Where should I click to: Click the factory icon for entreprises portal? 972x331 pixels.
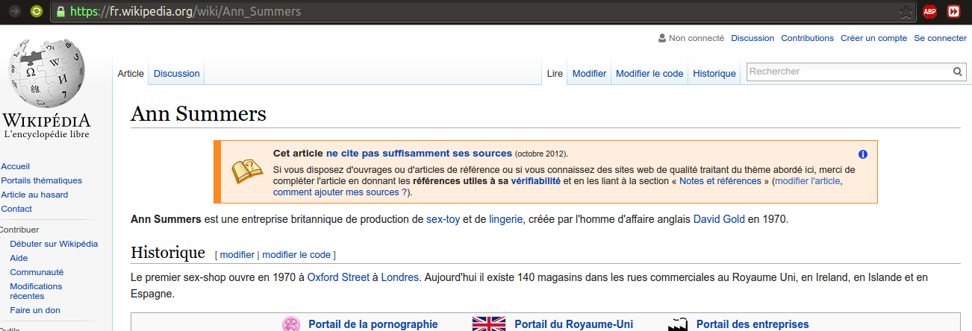[678, 324]
